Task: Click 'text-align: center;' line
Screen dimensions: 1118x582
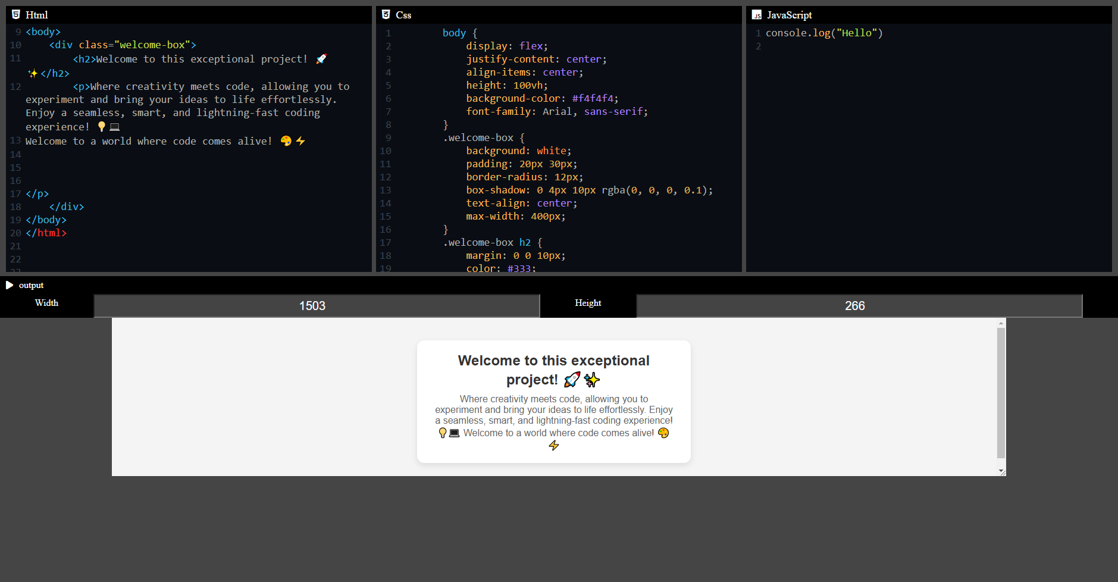Action: 521,203
